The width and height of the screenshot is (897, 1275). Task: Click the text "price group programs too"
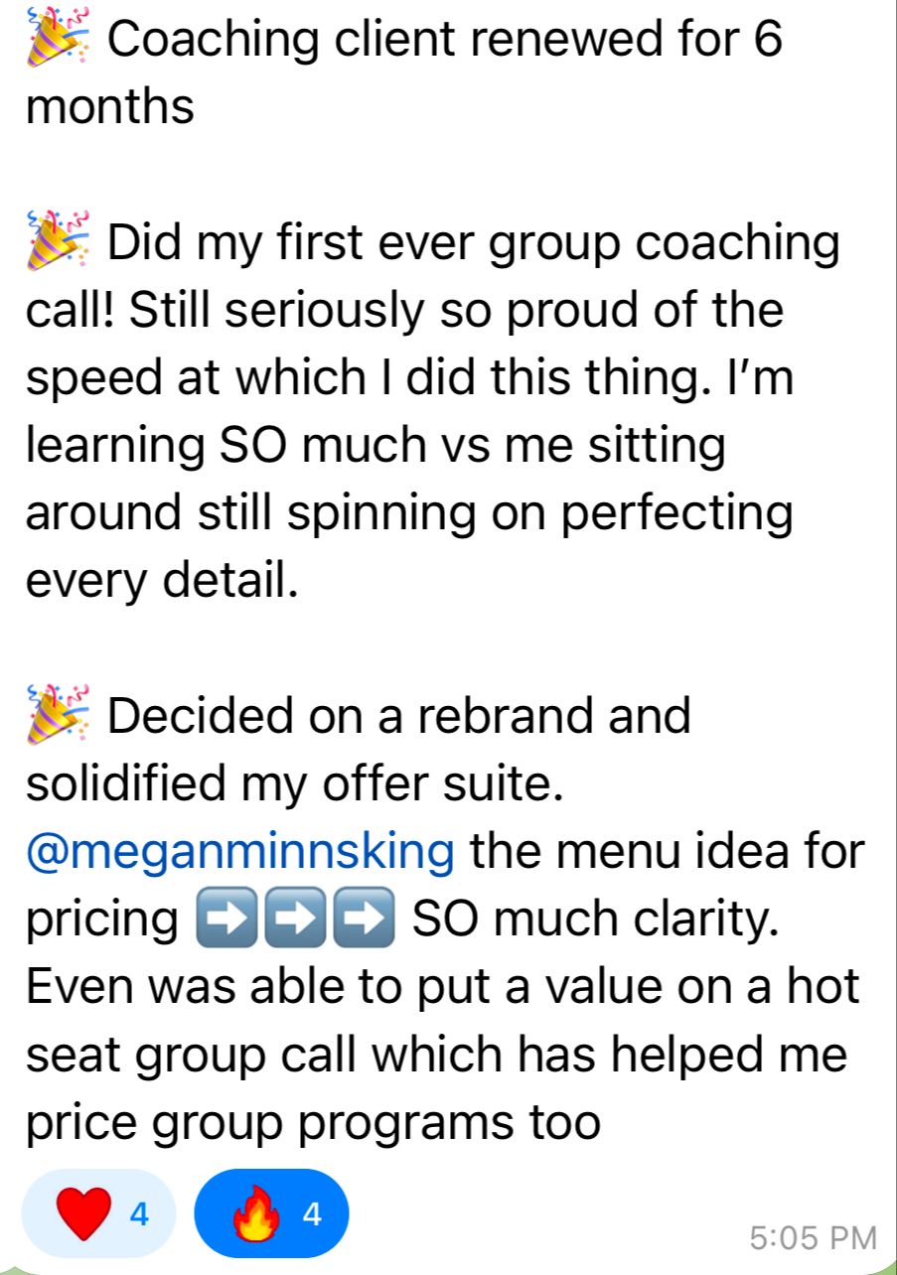[313, 1122]
